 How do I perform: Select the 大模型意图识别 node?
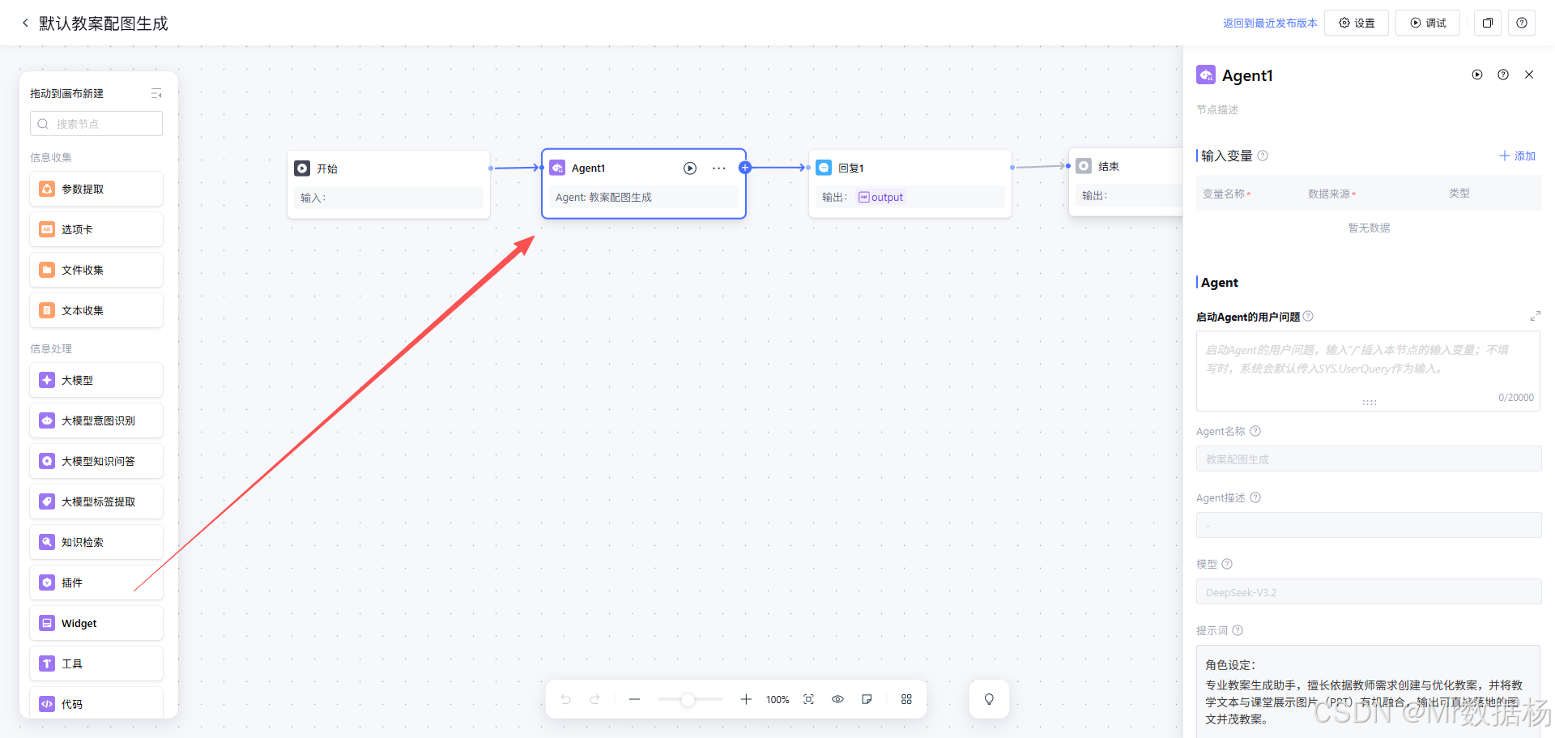[x=96, y=420]
